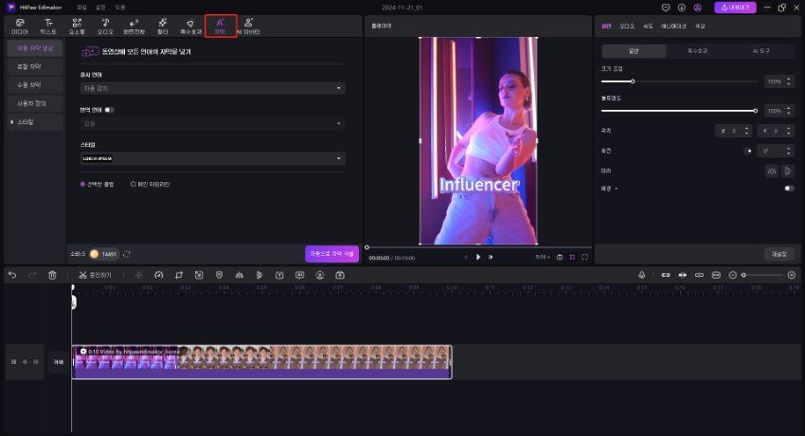Click the fullscreen preview icon
The width and height of the screenshot is (805, 436).
point(585,257)
